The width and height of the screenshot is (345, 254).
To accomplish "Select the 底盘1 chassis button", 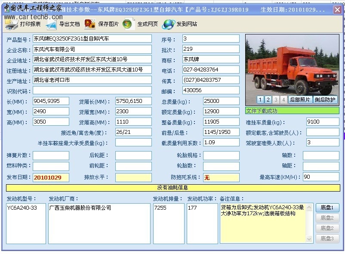I will (327, 208).
